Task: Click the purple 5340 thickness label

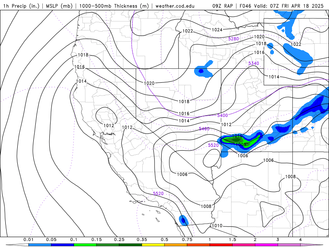Action: coord(254,63)
